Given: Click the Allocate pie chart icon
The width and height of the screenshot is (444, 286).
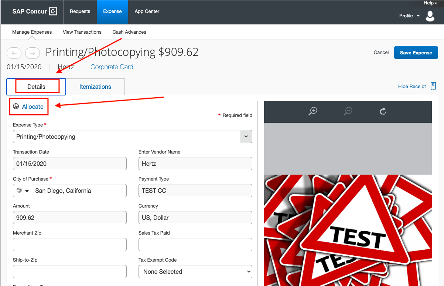Looking at the screenshot, I should pyautogui.click(x=16, y=107).
